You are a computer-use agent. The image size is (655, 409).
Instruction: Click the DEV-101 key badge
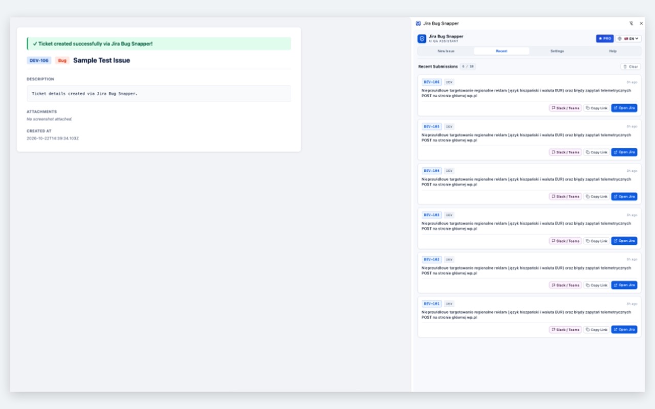(x=432, y=304)
